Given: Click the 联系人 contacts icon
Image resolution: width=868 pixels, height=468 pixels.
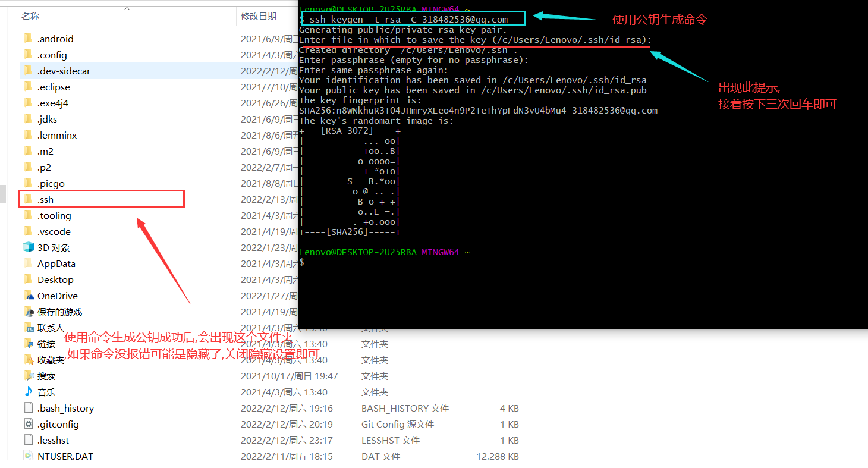Looking at the screenshot, I should pyautogui.click(x=28, y=328).
